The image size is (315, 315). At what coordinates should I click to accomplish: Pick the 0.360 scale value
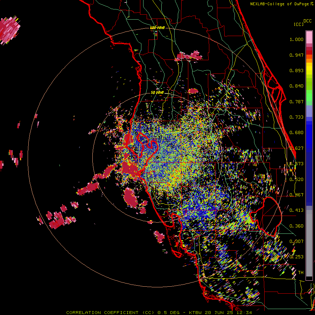click(x=296, y=226)
